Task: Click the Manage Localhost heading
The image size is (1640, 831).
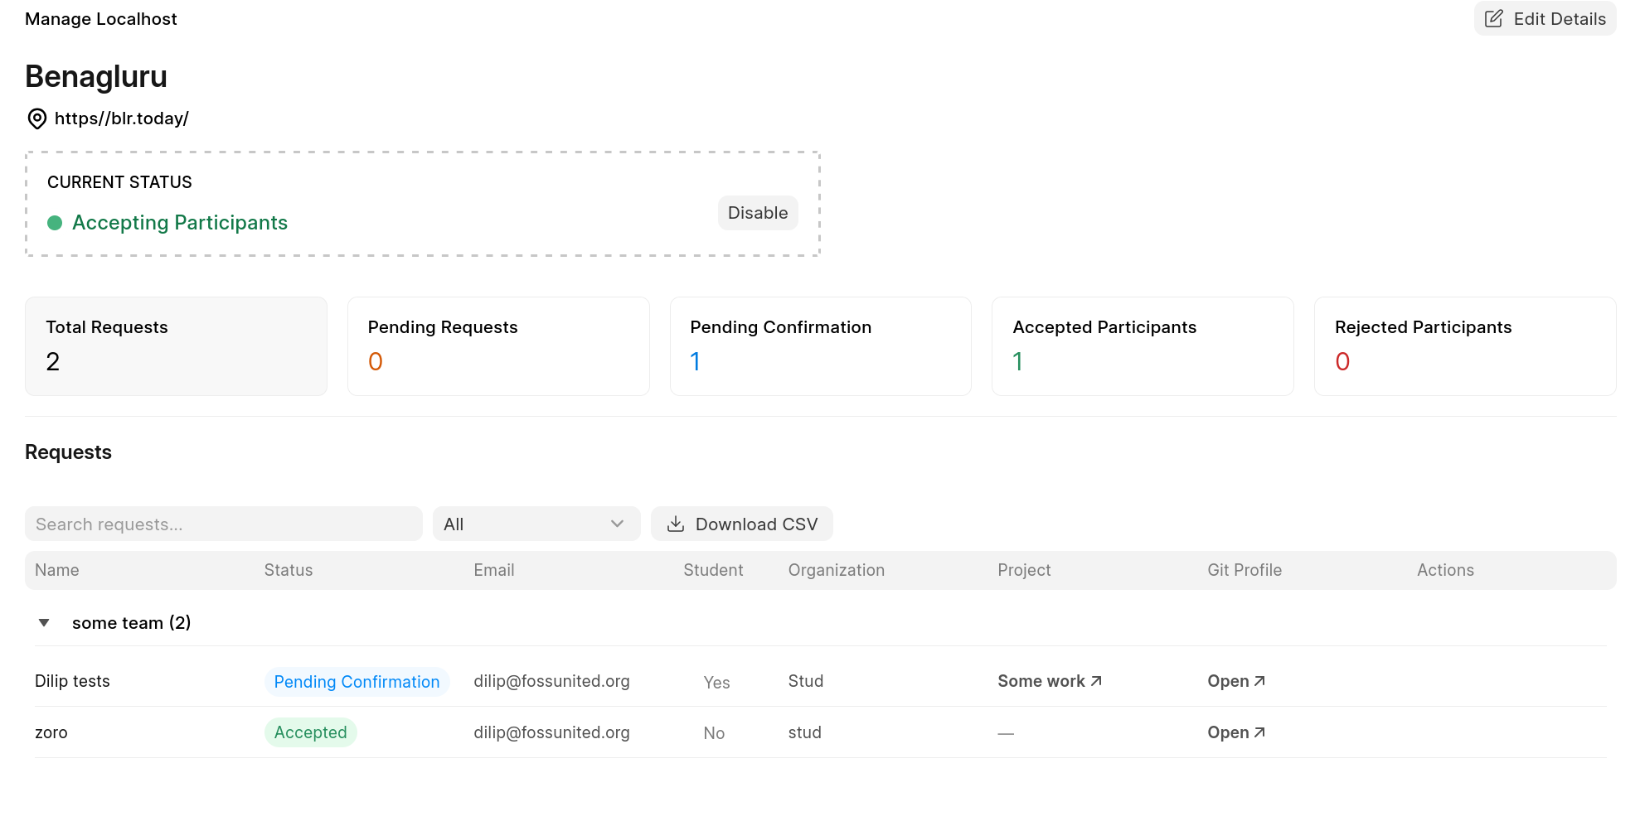Action: coord(99,18)
